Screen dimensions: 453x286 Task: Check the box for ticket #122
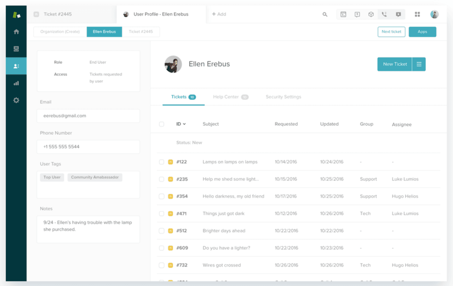161,162
